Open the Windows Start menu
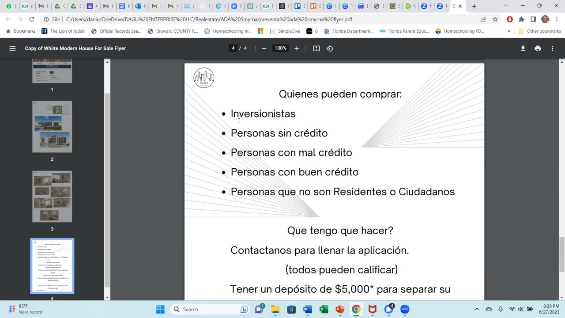 (160, 309)
